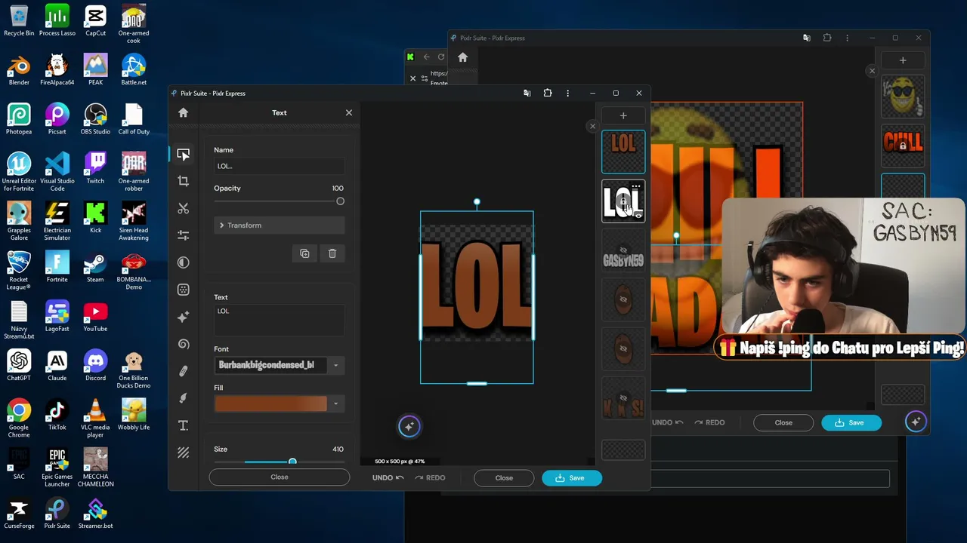967x543 pixels.
Task: Collapse the layers strip with the round X
Action: [592, 126]
